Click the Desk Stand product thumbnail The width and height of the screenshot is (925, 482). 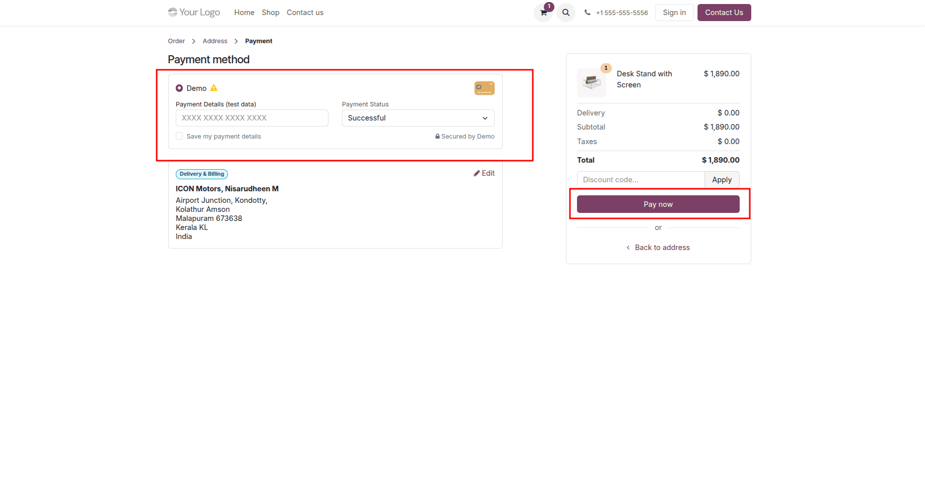(x=592, y=82)
